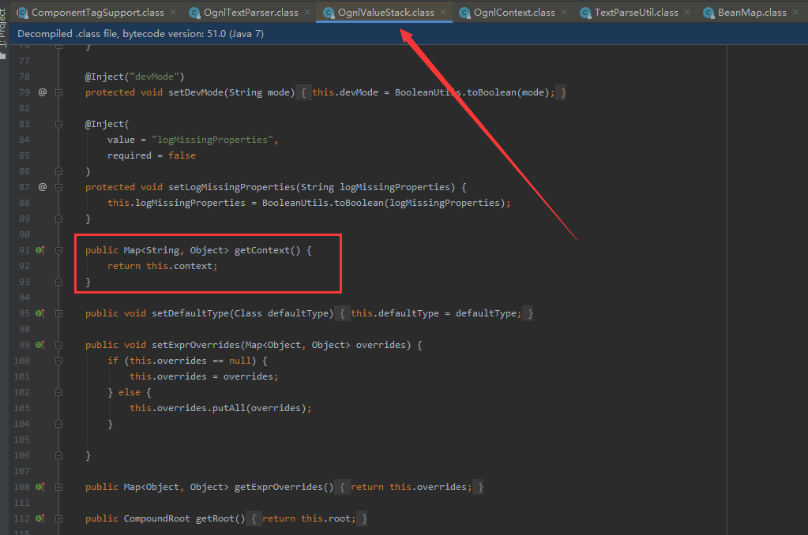
Task: Close the TextParseUtil.class tab
Action: [687, 12]
